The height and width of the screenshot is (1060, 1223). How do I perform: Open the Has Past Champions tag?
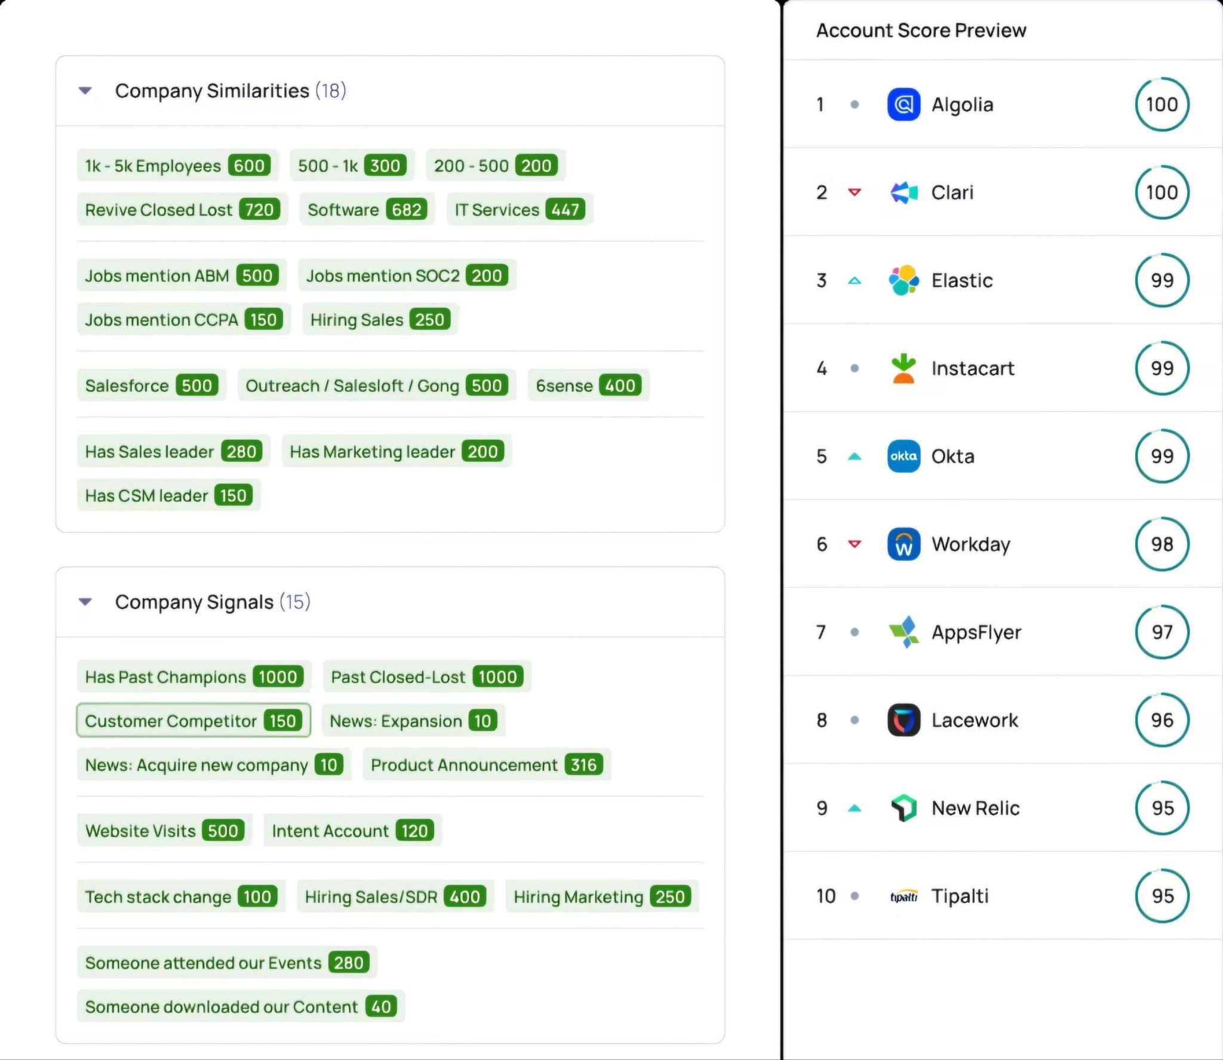[x=195, y=676]
